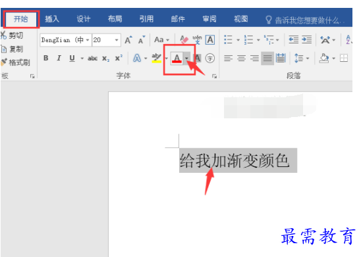Toggle Italic formatting
361x257 pixels.
pos(59,58)
